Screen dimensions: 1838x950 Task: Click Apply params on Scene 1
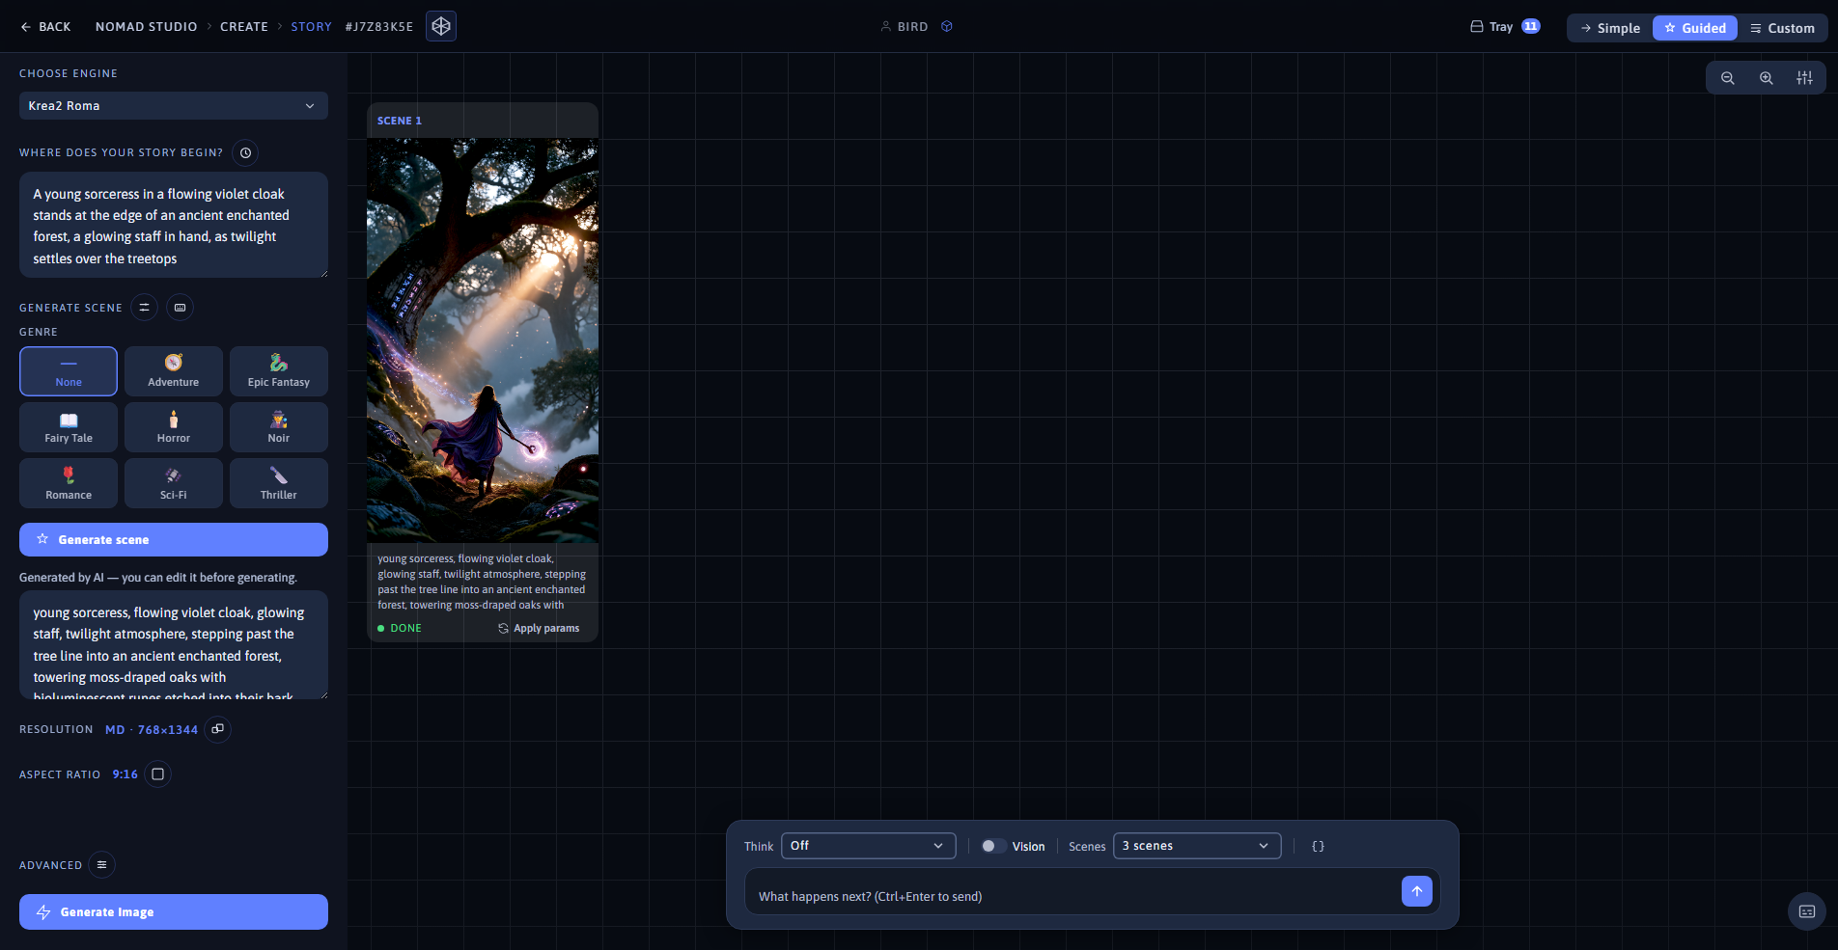539,628
